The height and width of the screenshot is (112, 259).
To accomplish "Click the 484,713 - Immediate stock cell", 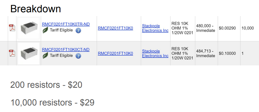I will [206, 53].
